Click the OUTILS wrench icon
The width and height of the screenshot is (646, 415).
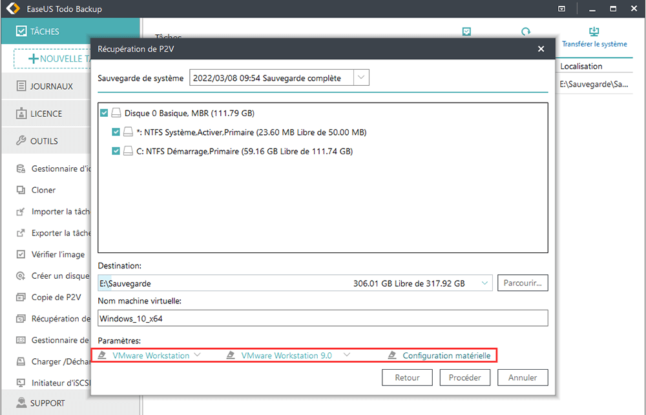[21, 141]
